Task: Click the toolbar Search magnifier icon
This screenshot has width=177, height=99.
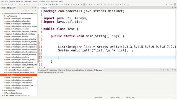Action: click(166, 4)
